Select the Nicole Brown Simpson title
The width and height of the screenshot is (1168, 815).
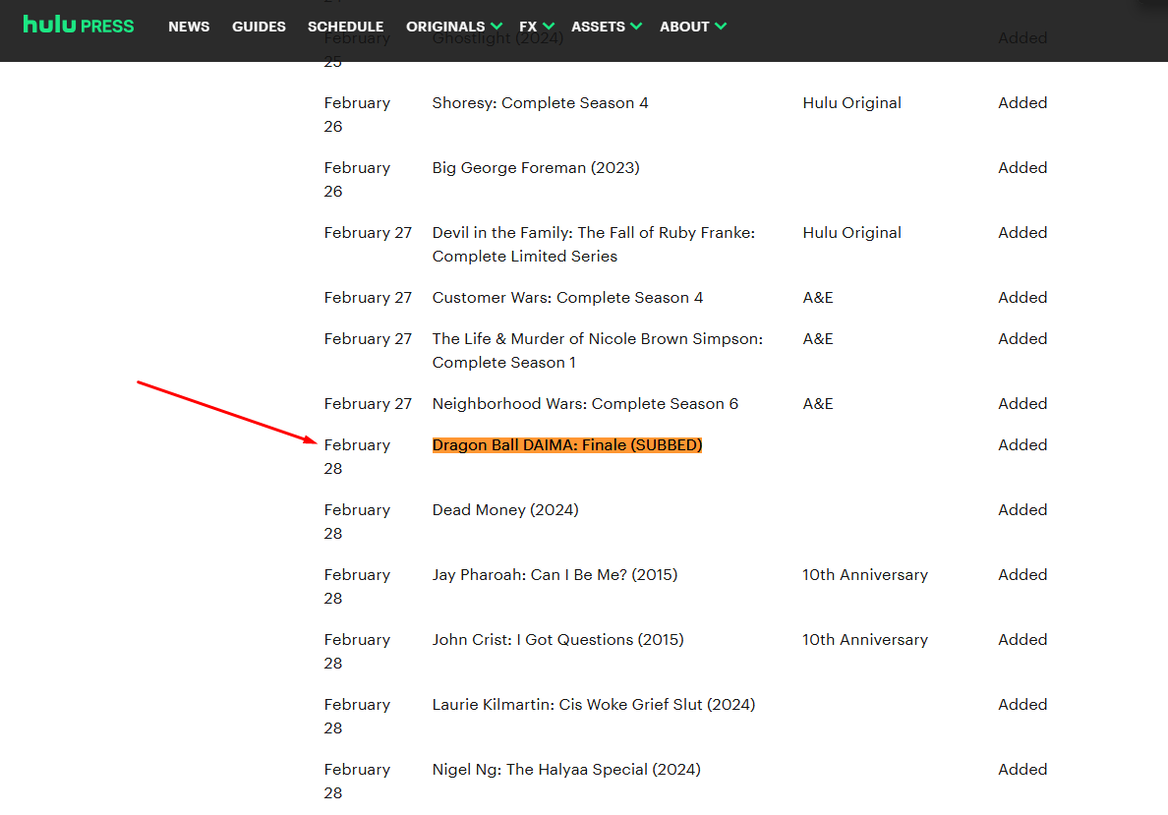(x=598, y=350)
